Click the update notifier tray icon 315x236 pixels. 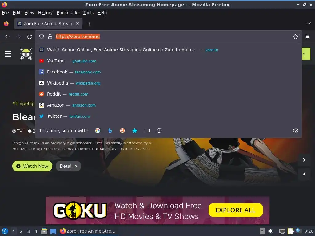pyautogui.click(x=298, y=231)
